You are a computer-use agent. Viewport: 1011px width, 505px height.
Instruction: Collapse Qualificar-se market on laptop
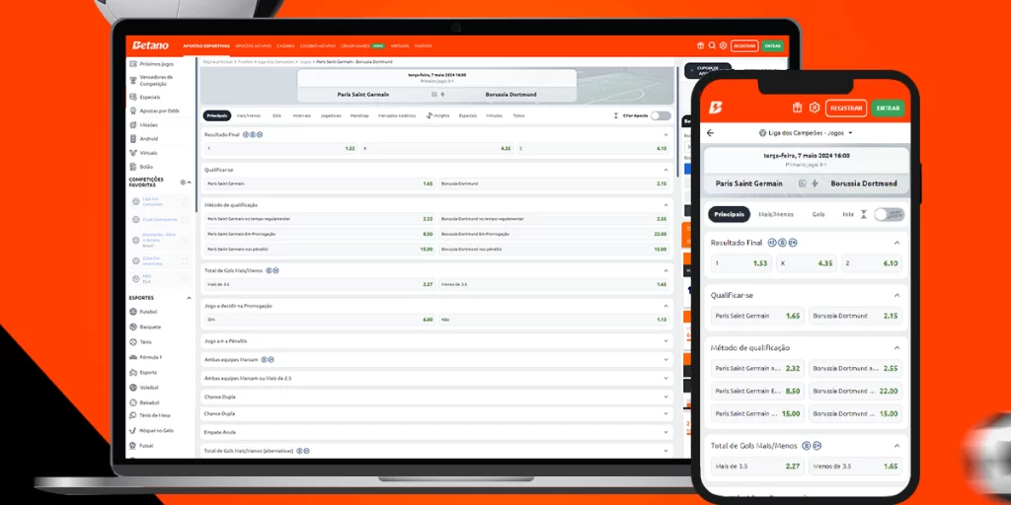click(x=666, y=170)
